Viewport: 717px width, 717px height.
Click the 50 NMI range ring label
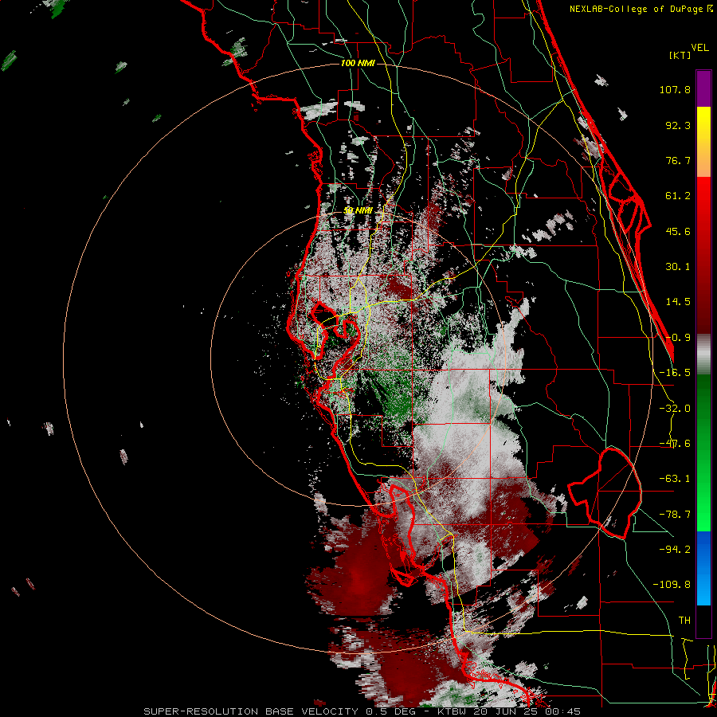(x=358, y=210)
